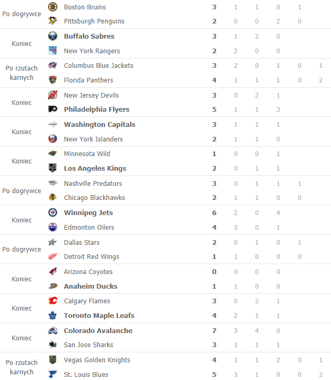
Task: Click the San Jose Sharks logo
Action: tap(52, 345)
